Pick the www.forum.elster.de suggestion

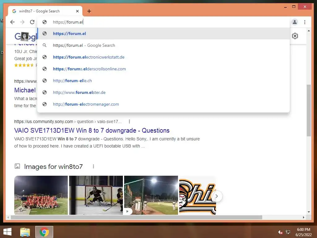click(163, 92)
